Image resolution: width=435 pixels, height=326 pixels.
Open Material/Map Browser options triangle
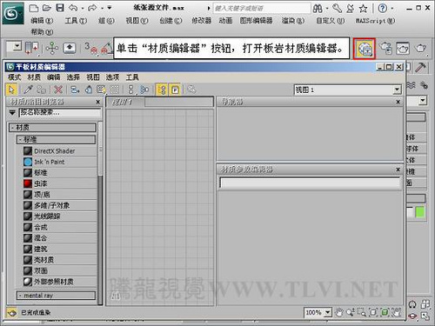(x=12, y=112)
